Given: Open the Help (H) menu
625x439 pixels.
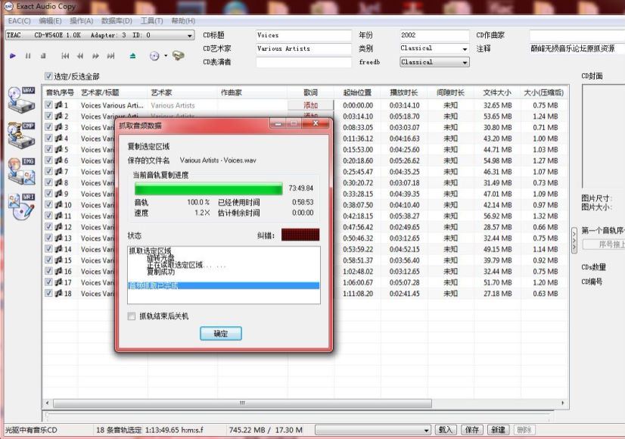Looking at the screenshot, I should coord(183,20).
